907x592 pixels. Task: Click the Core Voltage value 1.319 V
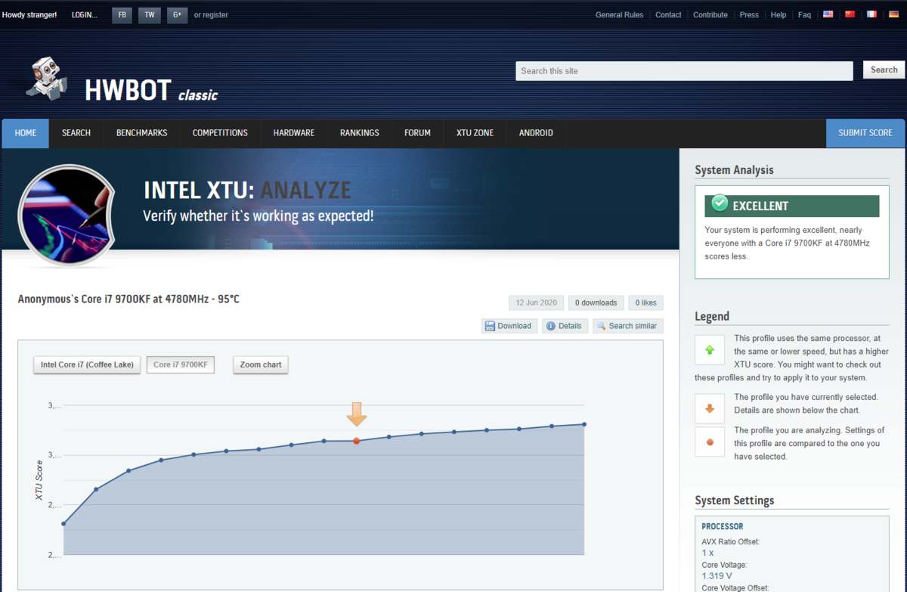717,575
